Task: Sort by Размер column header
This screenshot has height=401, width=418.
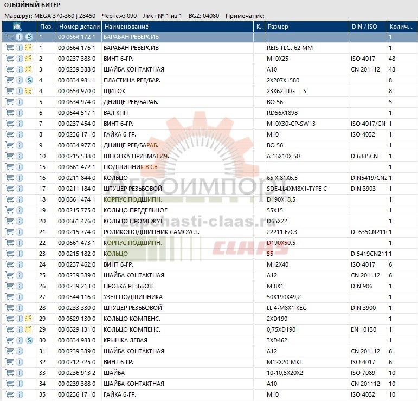Action: click(307, 27)
